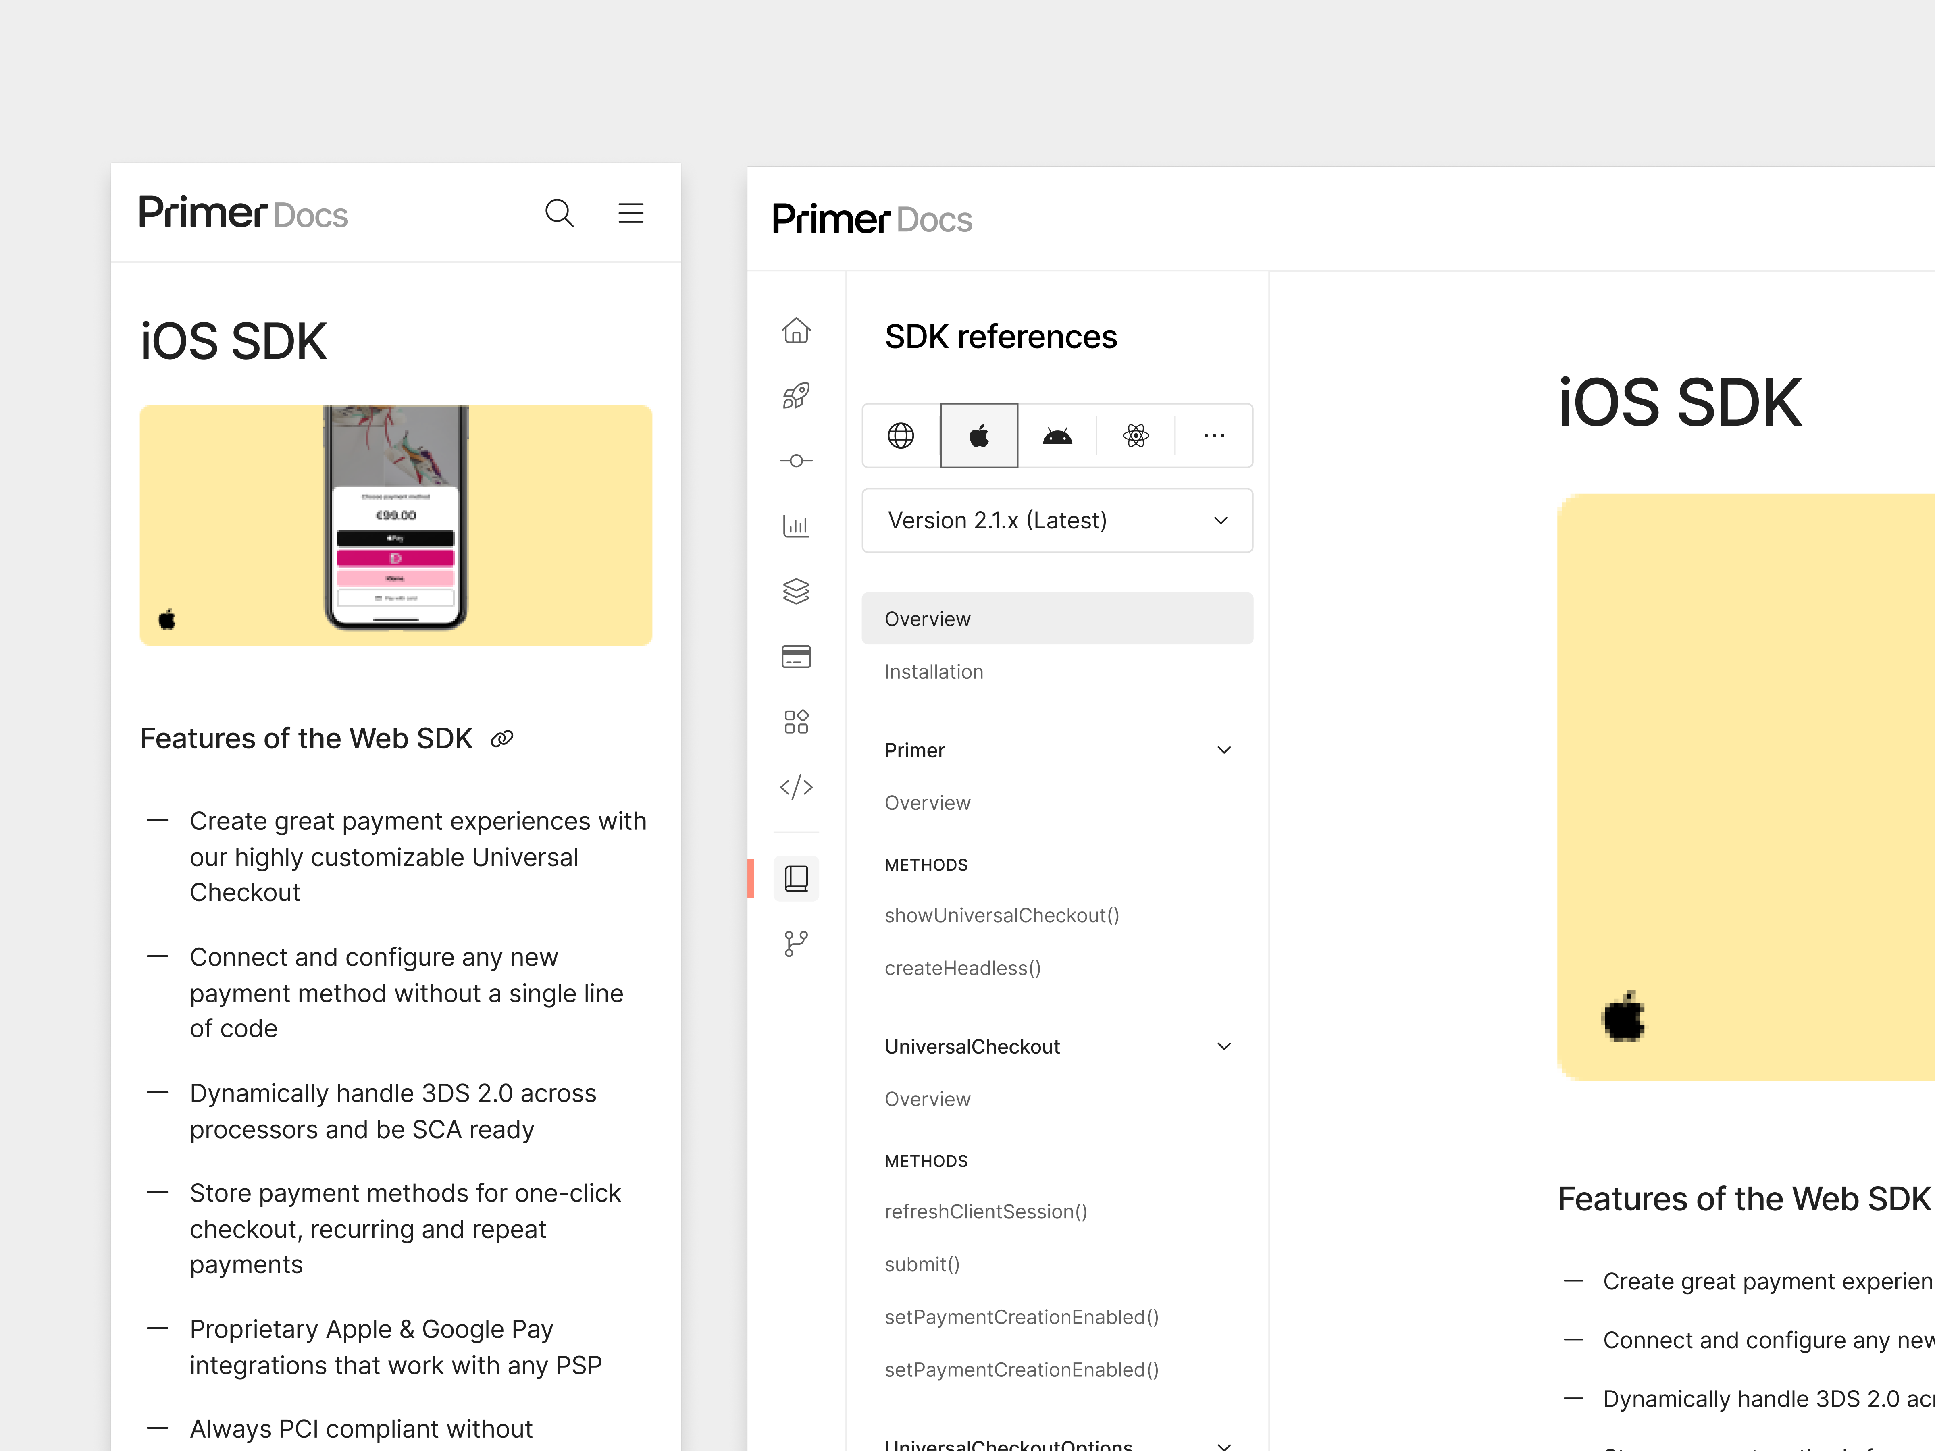Select the book SDK references sidebar icon
Viewport: 1935px width, 1451px height.
click(796, 878)
